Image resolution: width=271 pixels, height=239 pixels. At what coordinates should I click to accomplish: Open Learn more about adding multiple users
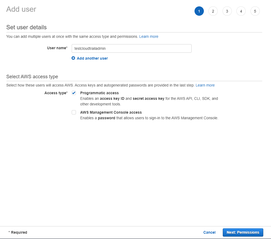click(x=149, y=36)
